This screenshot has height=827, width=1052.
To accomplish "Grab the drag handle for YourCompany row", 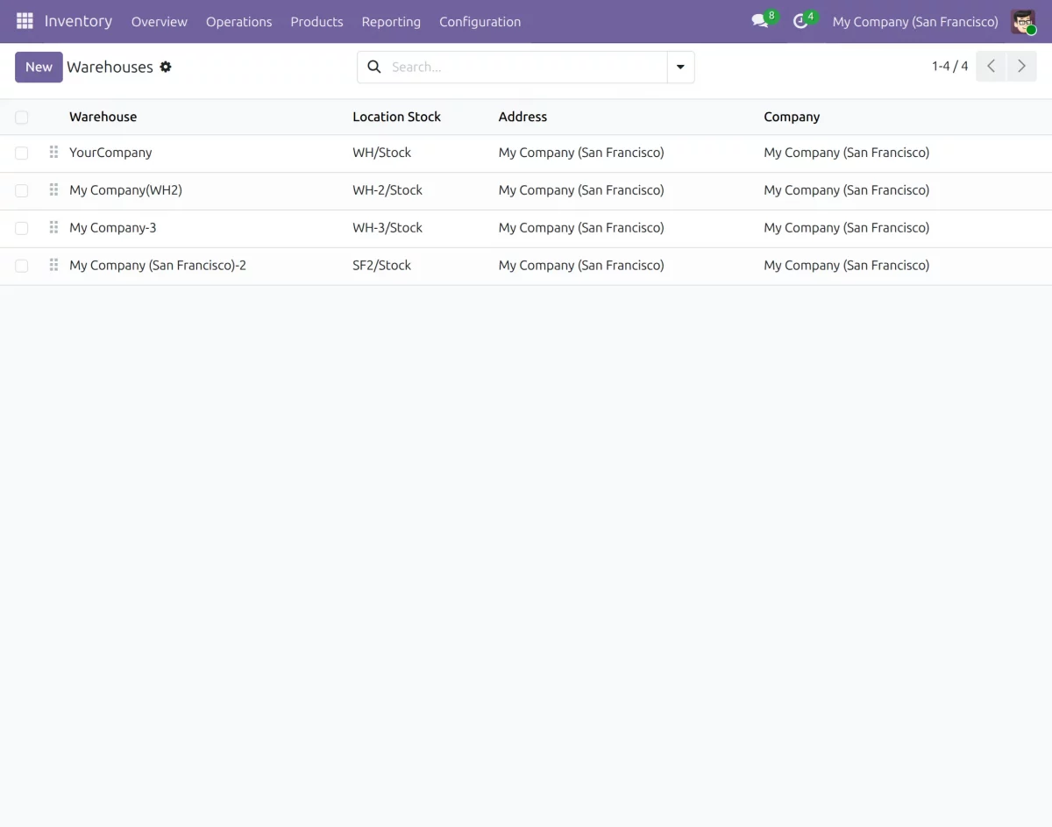I will tap(53, 153).
